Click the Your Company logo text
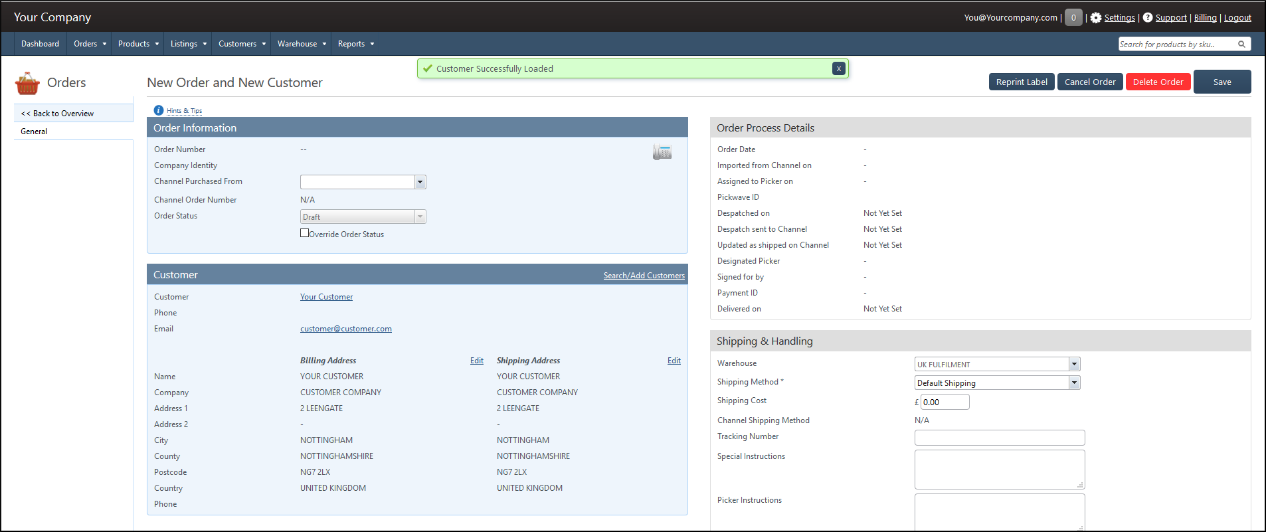The height and width of the screenshot is (532, 1266). (x=52, y=17)
